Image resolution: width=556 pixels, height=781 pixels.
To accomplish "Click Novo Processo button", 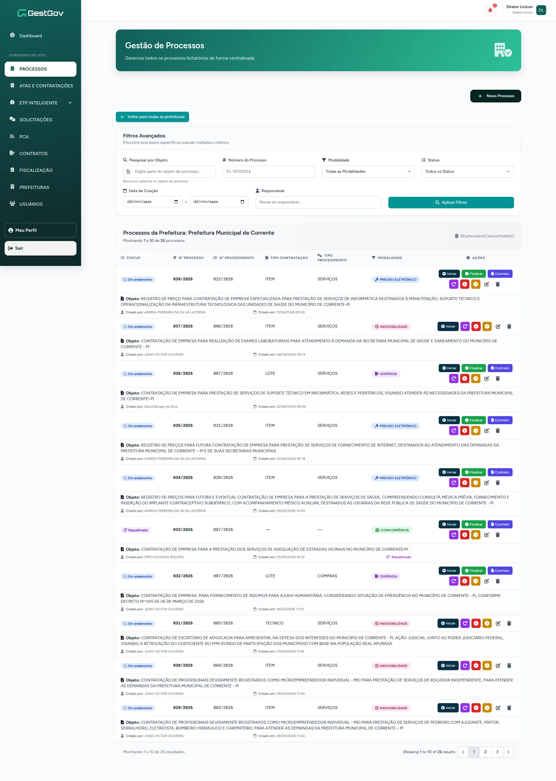I will click(x=495, y=96).
